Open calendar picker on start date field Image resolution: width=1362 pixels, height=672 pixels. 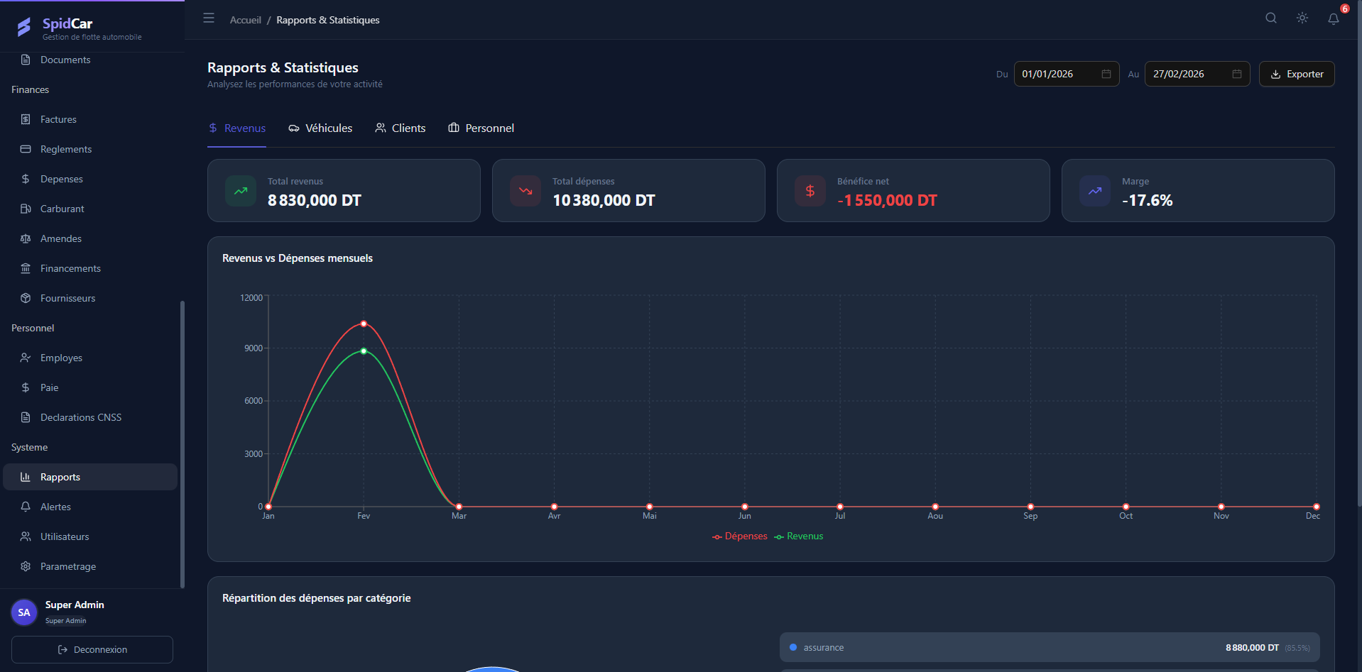(x=1106, y=74)
